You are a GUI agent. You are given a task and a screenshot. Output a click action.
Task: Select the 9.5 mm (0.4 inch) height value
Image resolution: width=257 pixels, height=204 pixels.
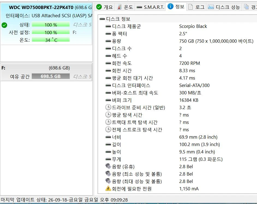(197, 152)
